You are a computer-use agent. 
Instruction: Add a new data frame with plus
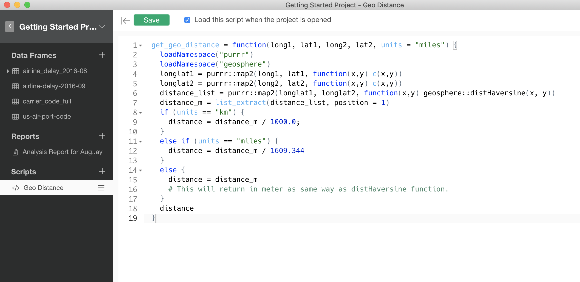pyautogui.click(x=102, y=55)
